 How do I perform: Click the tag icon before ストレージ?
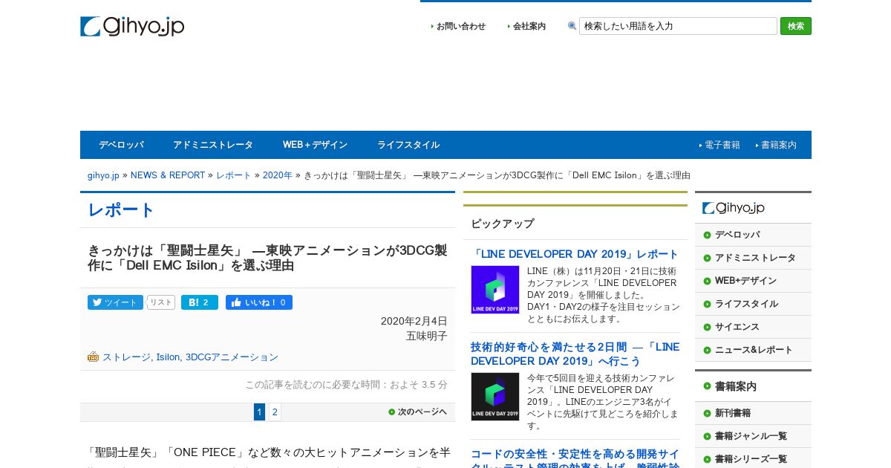coord(93,357)
